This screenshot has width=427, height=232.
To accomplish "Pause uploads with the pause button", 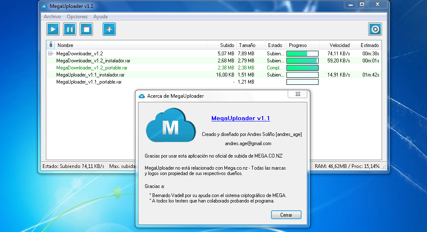I will pyautogui.click(x=70, y=30).
